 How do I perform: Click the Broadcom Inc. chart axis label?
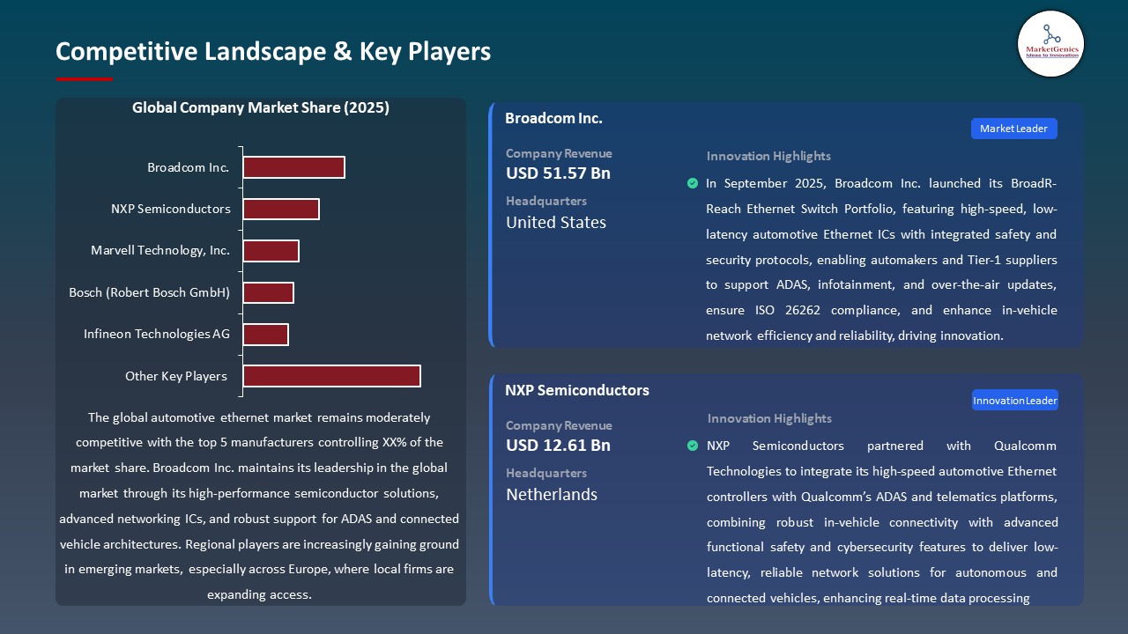[x=189, y=167]
